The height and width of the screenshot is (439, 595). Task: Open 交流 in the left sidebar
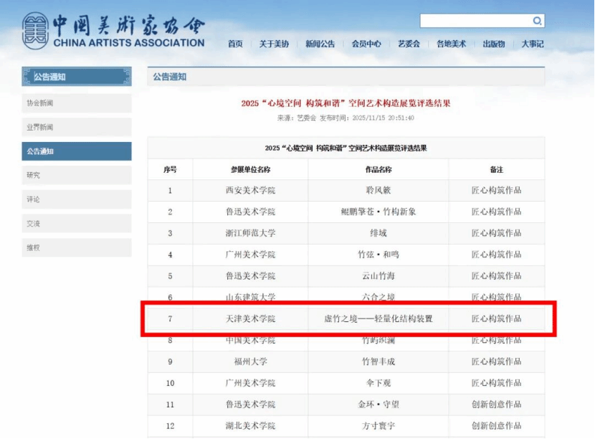pos(77,224)
